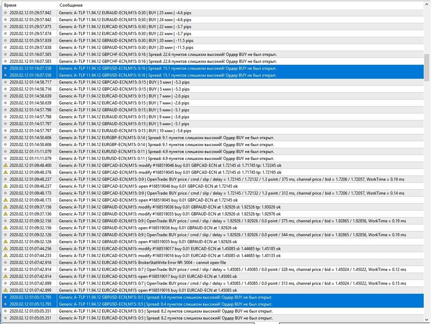Select the GBPCAD modify #168519045 message

tap(170, 172)
